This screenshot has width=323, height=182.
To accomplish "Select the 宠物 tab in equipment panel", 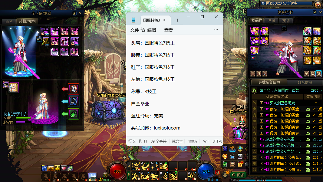I will 286,21.
